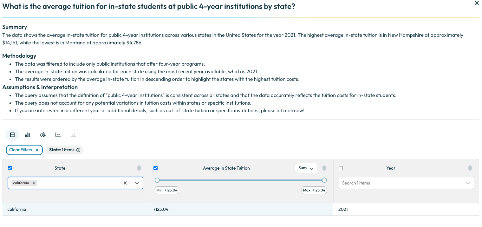482x227 pixels.
Task: Click the Summary heading
Action: [x=15, y=27]
